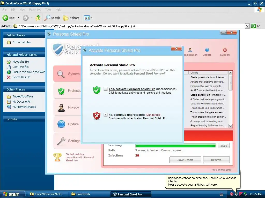Select the "Rogue Security Software: fak..." row
The width and height of the screenshot is (265, 198).
tap(208, 126)
